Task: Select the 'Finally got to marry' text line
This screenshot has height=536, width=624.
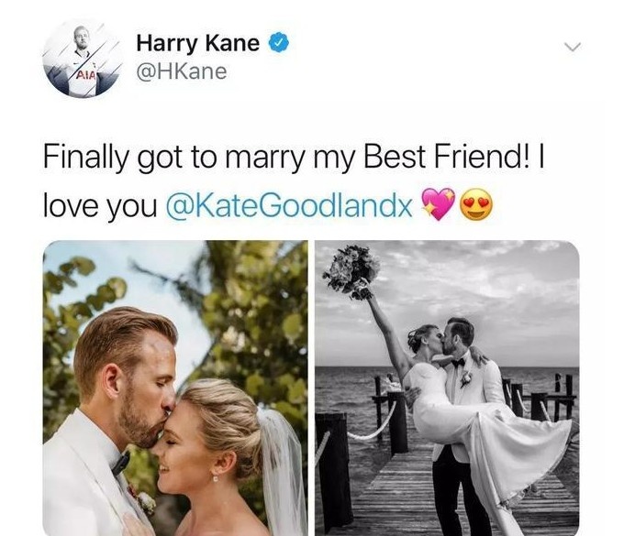Action: coord(294,158)
